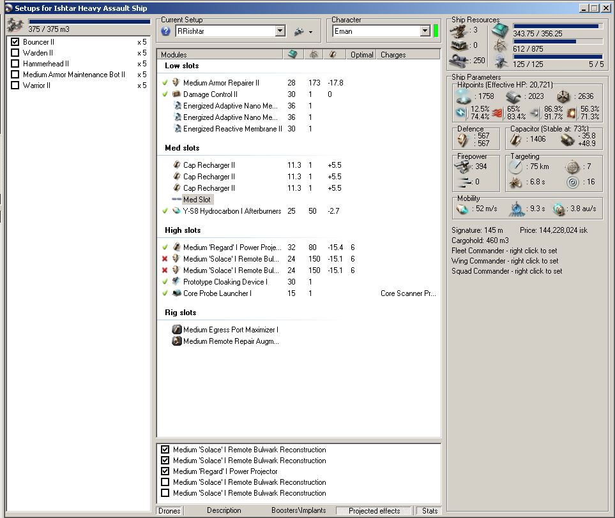
Task: Check the last projected Remote Bulwark Reconstruction
Action: 165,493
